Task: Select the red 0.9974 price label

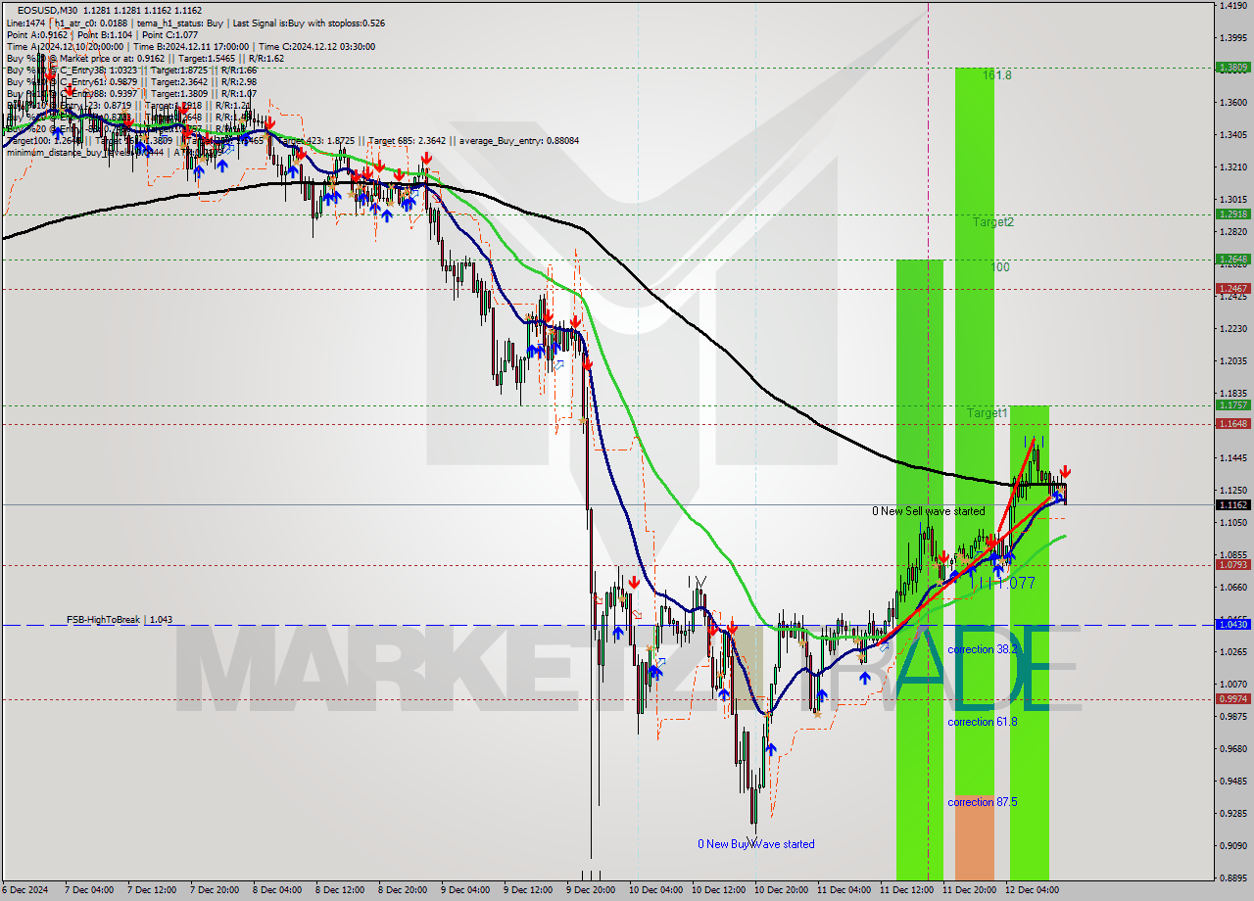Action: point(1232,698)
